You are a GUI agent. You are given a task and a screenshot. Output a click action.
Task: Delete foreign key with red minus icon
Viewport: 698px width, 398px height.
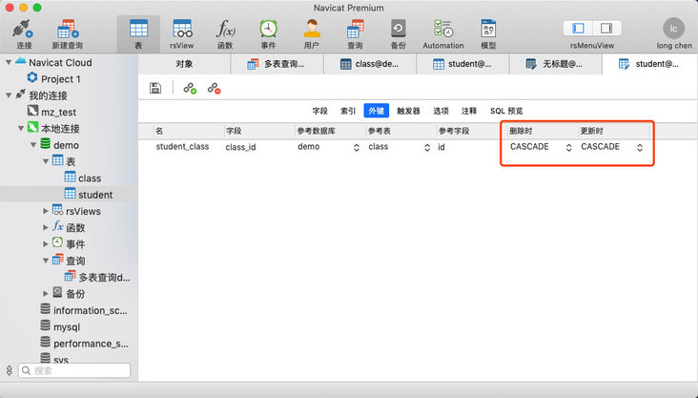coord(214,88)
